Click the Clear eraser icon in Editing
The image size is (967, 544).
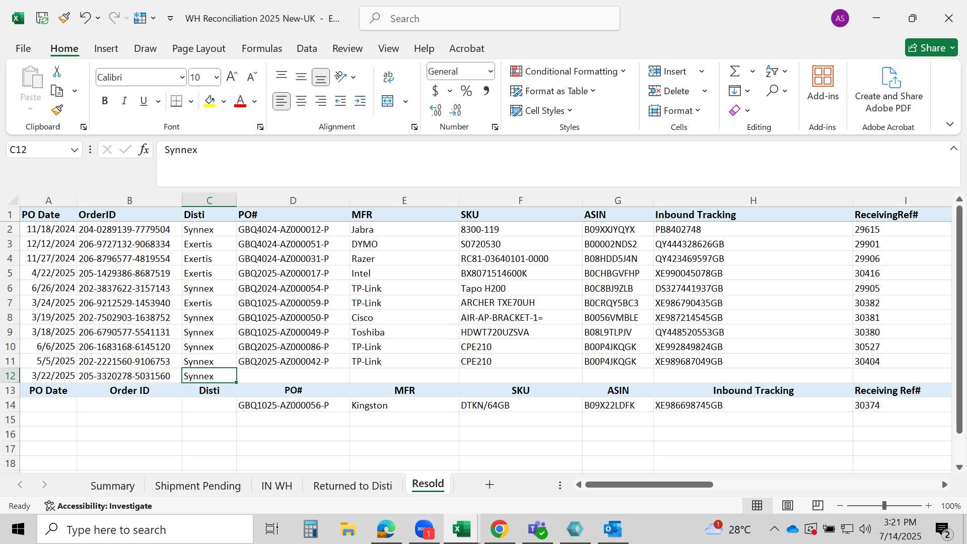pos(735,110)
